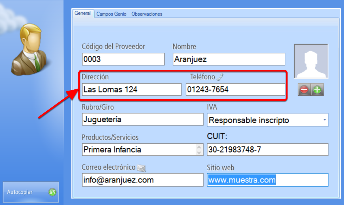This screenshot has height=205, width=344.
Task: Click the Productos/Servicios label
Action: (110, 138)
